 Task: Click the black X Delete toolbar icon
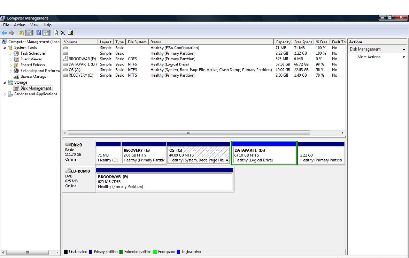[63, 33]
